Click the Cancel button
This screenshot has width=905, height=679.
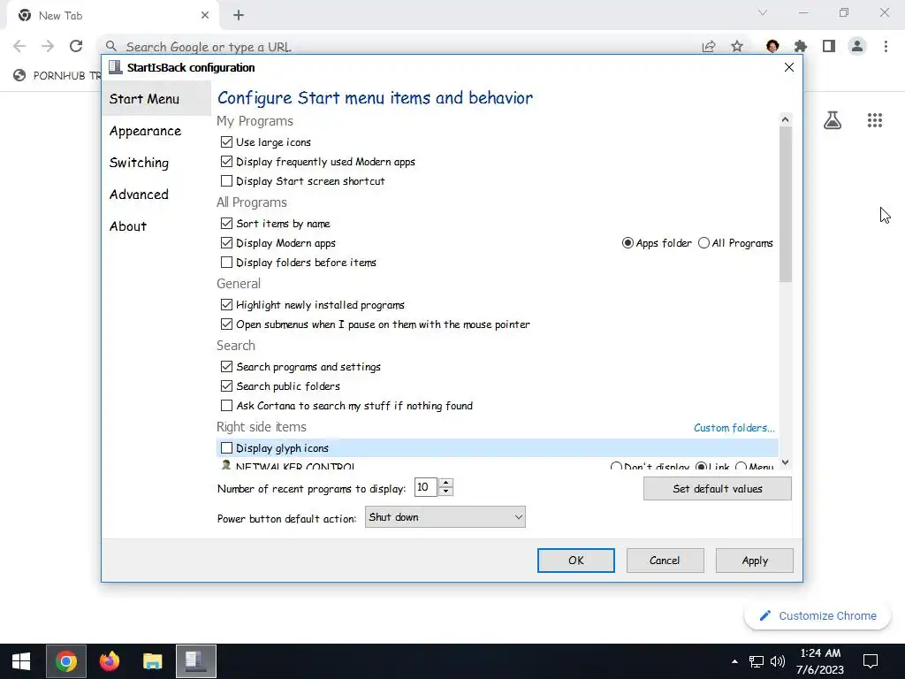pos(665,561)
